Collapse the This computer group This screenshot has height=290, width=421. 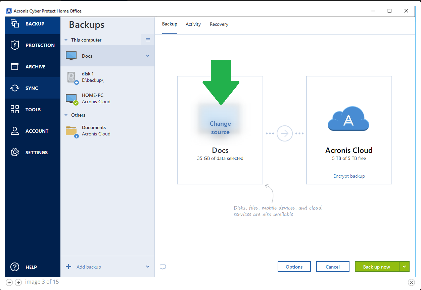click(66, 40)
